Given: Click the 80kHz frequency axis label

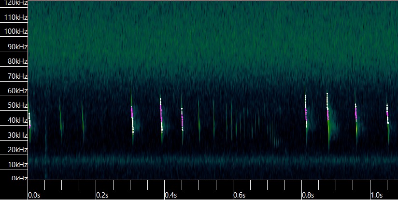Looking at the screenshot, I should 15,61.
